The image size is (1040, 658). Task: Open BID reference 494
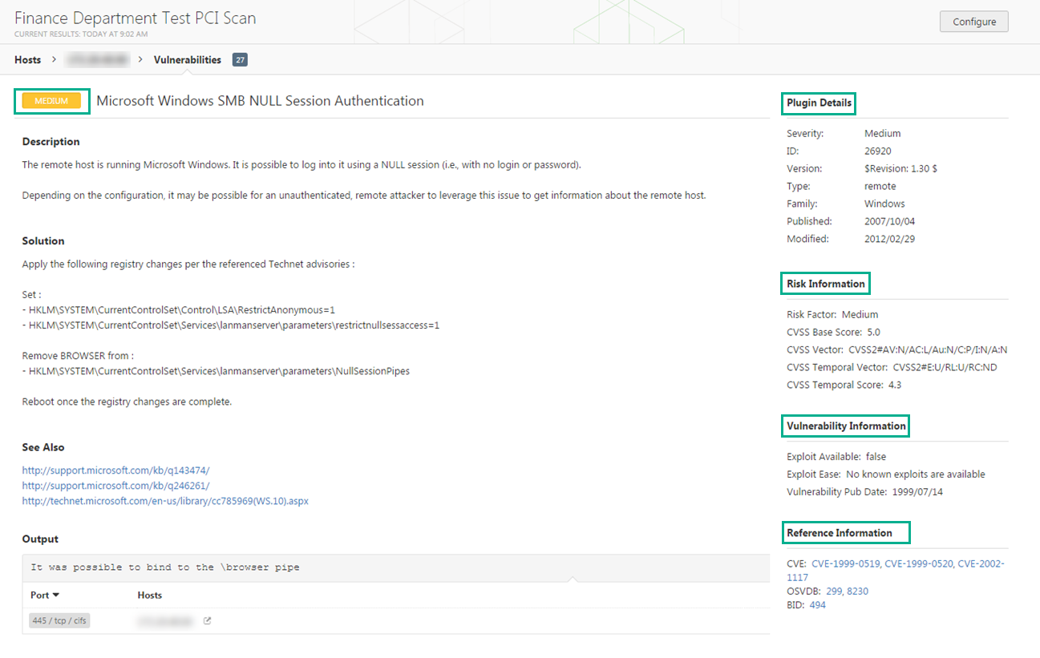point(817,605)
